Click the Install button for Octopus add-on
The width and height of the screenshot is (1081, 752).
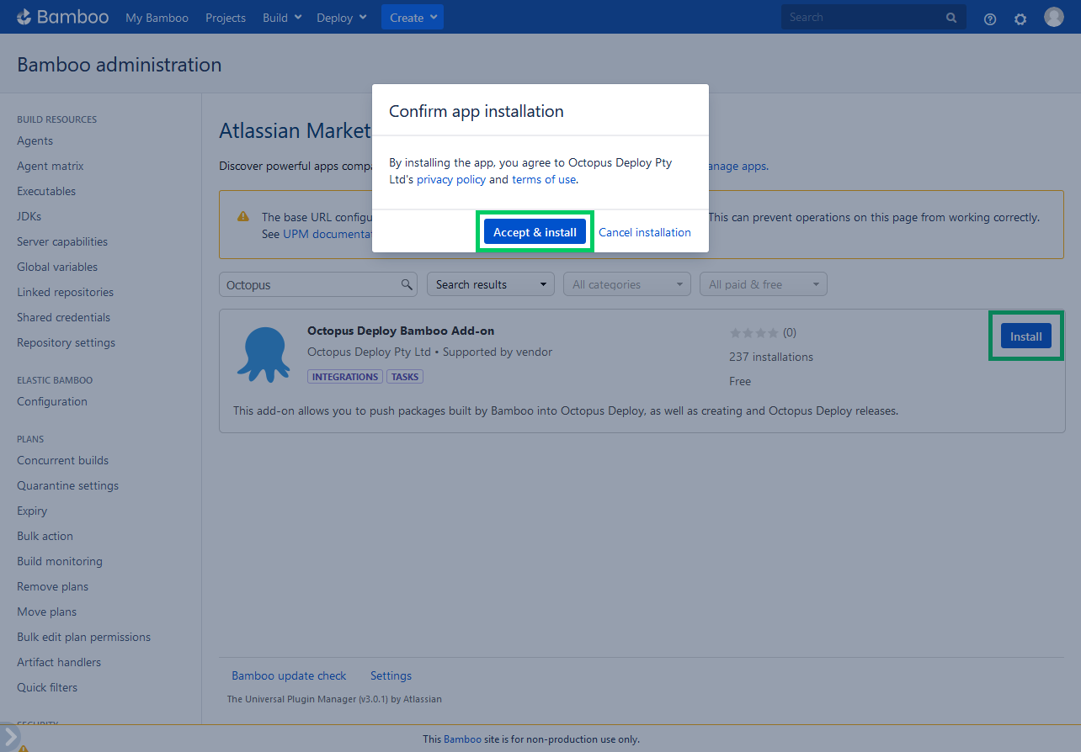1026,336
